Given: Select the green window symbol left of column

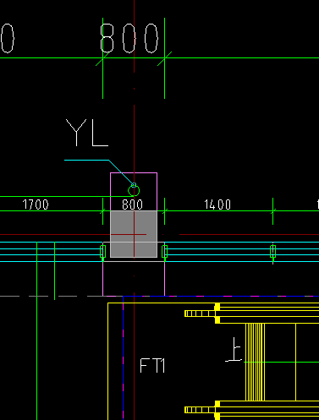Looking at the screenshot, I should click(x=103, y=252).
